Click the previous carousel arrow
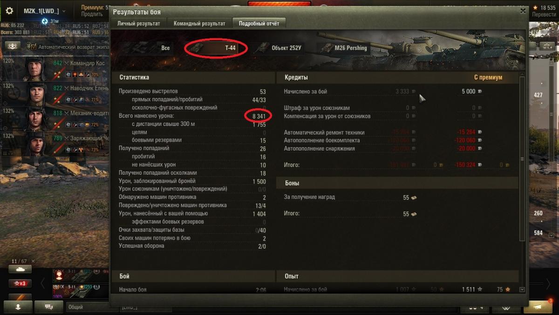 [x=43, y=283]
